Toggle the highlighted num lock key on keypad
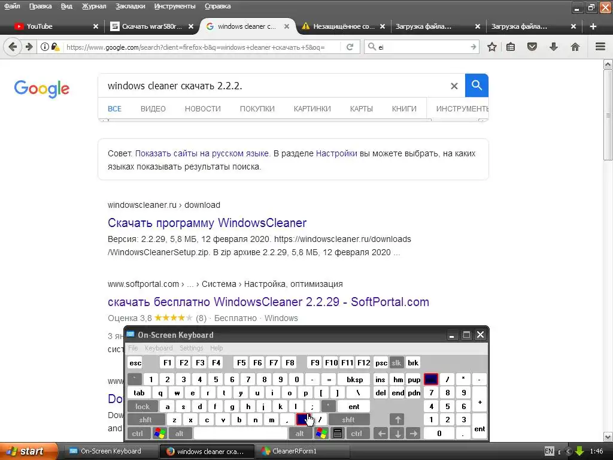Screen dimensions: 613x460 point(431,379)
